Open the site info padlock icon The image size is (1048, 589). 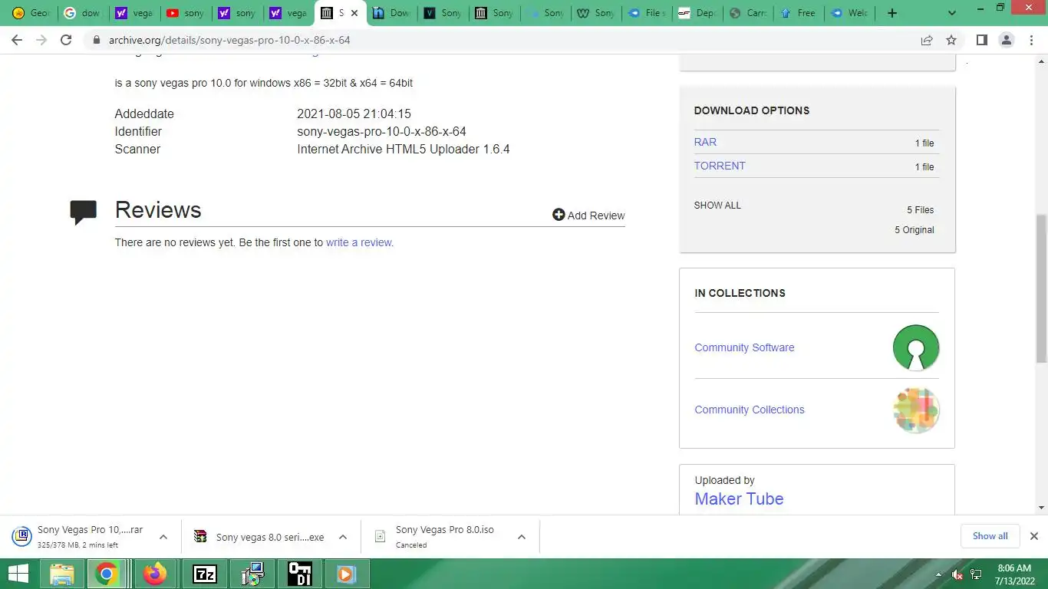click(x=97, y=40)
